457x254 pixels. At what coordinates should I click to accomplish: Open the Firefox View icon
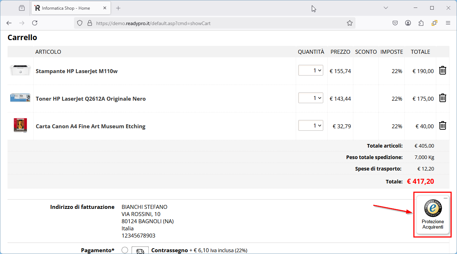coord(22,8)
